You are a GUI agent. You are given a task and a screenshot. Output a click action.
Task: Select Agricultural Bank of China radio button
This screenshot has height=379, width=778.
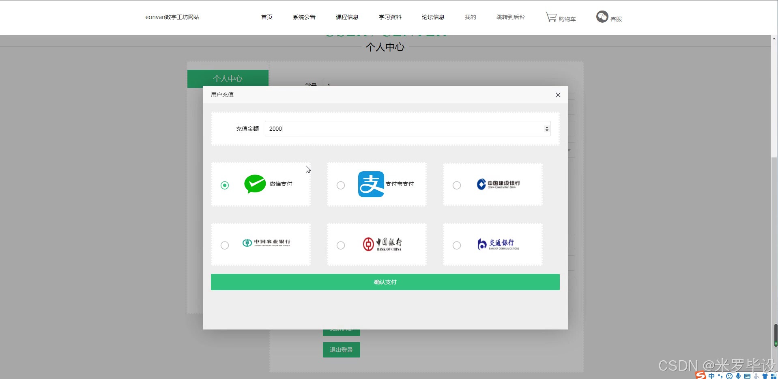[225, 245]
